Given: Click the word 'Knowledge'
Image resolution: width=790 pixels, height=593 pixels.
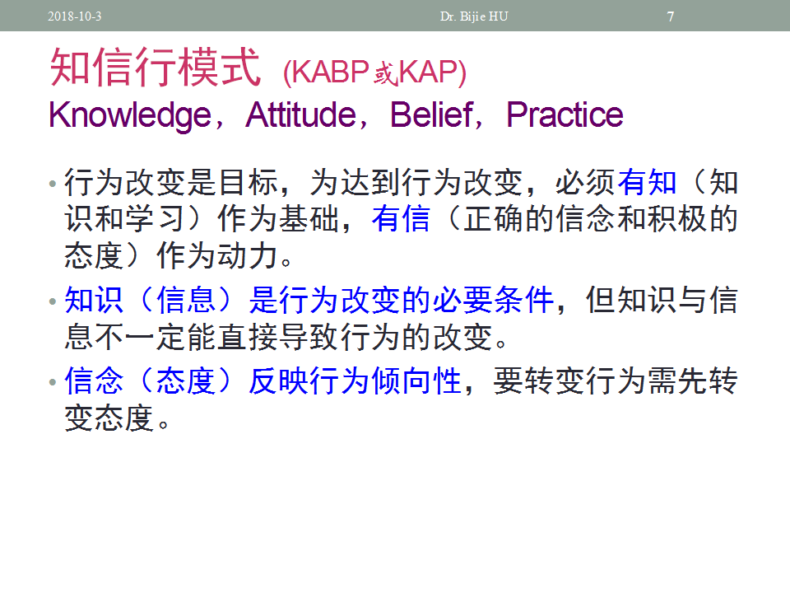Looking at the screenshot, I should pos(130,115).
